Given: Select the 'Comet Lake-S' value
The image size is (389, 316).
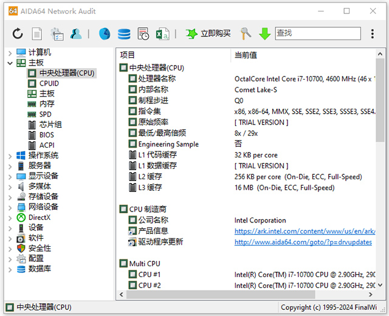Looking at the screenshot, I should tap(256, 90).
